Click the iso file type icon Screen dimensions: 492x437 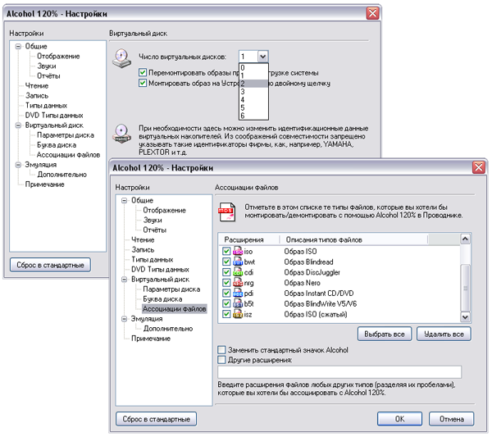click(238, 251)
